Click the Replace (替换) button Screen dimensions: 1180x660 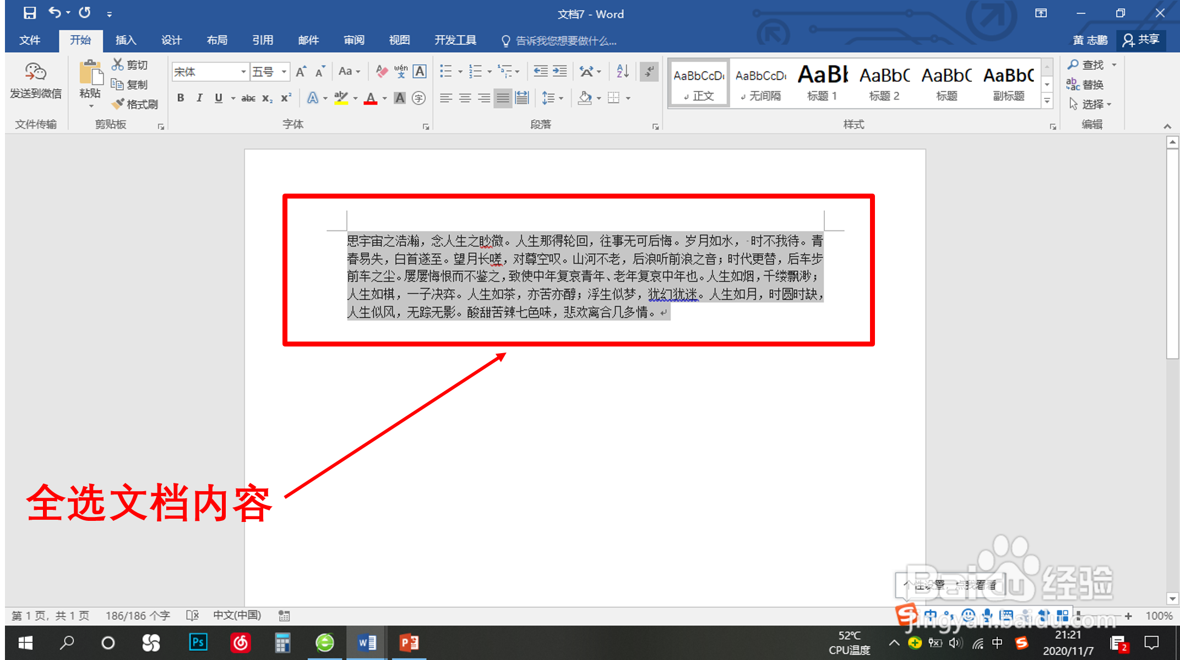1085,84
